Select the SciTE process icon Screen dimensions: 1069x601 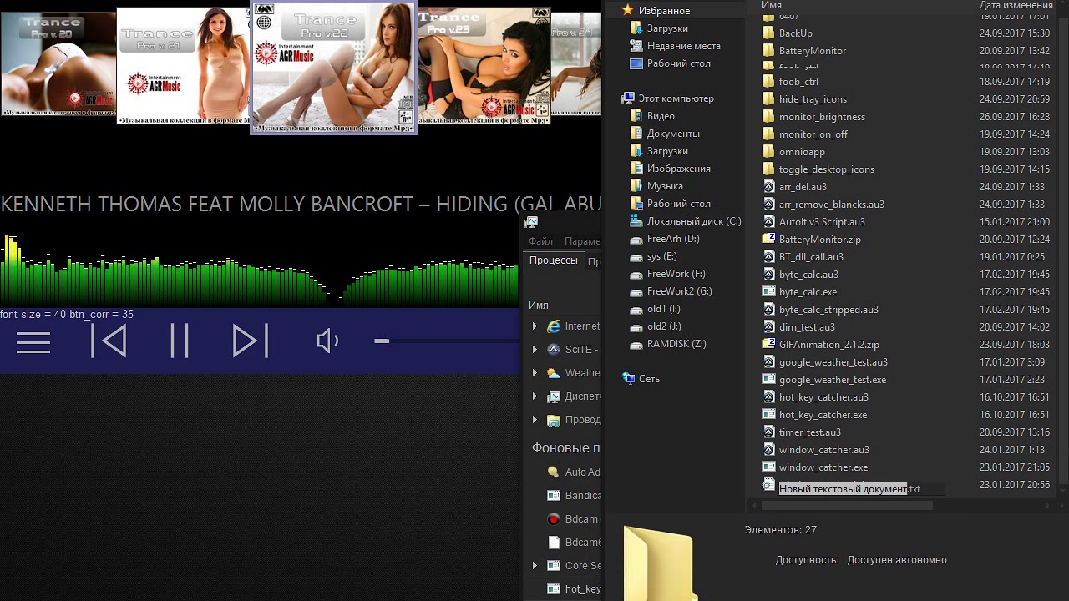point(553,350)
